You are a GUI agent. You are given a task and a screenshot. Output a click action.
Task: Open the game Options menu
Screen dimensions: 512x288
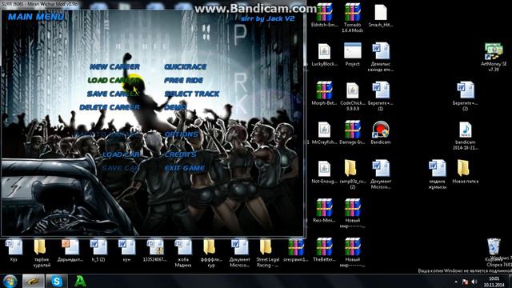[182, 134]
